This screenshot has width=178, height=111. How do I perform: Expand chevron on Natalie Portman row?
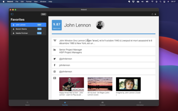point(44,33)
